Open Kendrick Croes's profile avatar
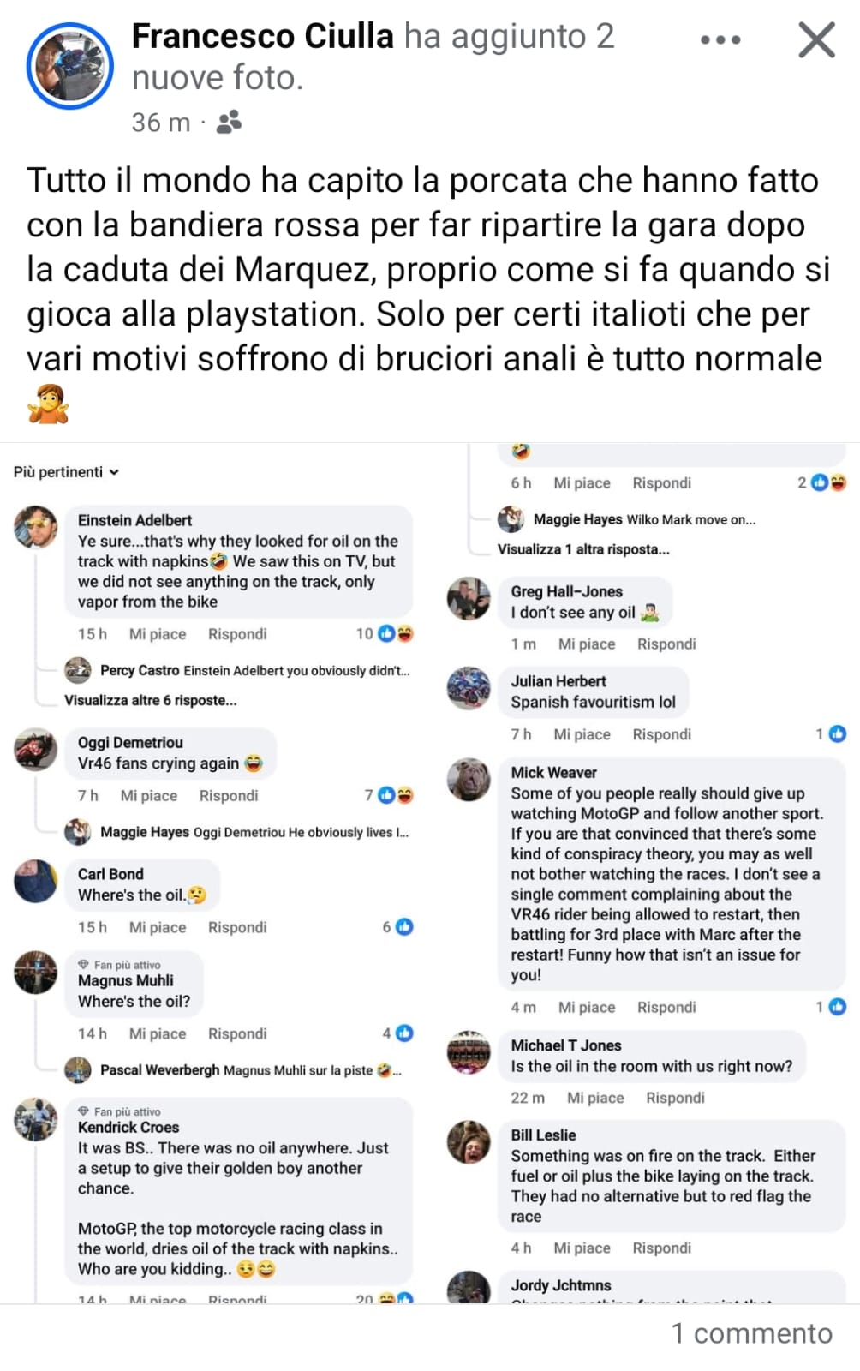Image resolution: width=860 pixels, height=1371 pixels. coord(36,1120)
